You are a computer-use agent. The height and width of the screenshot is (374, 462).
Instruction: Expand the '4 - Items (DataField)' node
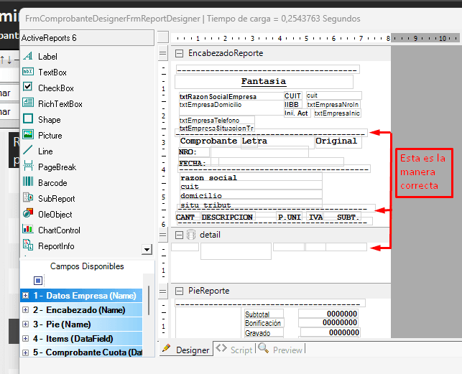pyautogui.click(x=26, y=339)
